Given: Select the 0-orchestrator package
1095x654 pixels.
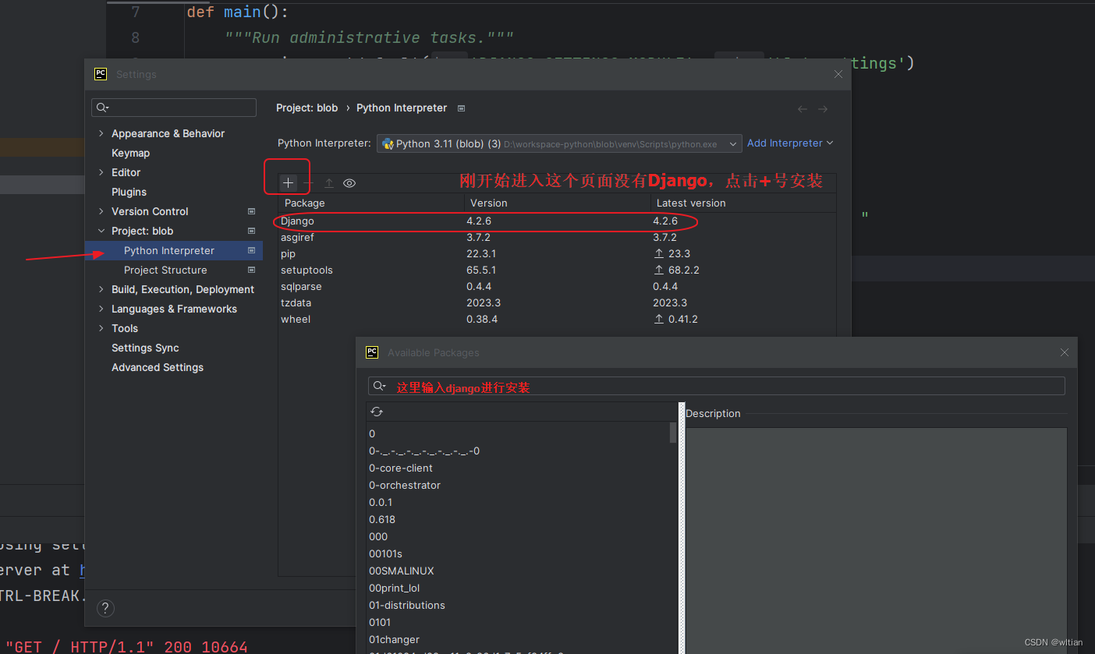Looking at the screenshot, I should point(405,486).
